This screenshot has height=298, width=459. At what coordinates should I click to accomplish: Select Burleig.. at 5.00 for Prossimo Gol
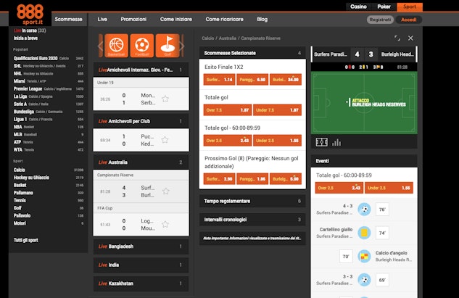(286, 179)
